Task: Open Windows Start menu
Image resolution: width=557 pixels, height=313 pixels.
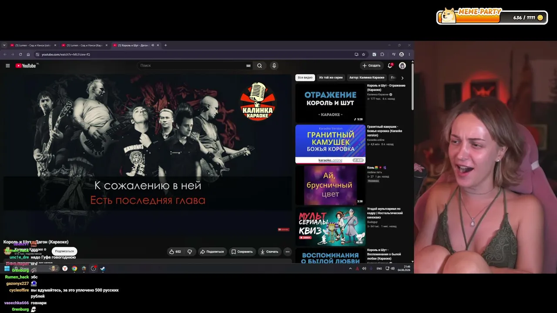Action: (x=7, y=269)
